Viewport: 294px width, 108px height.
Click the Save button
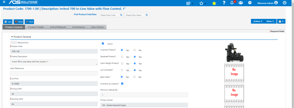(x=8, y=22)
